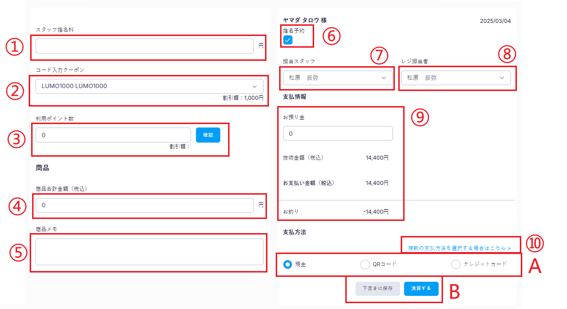The height and width of the screenshot is (309, 567).
Task: Click the chevron arrow in the coupon selector
Action: click(x=254, y=87)
